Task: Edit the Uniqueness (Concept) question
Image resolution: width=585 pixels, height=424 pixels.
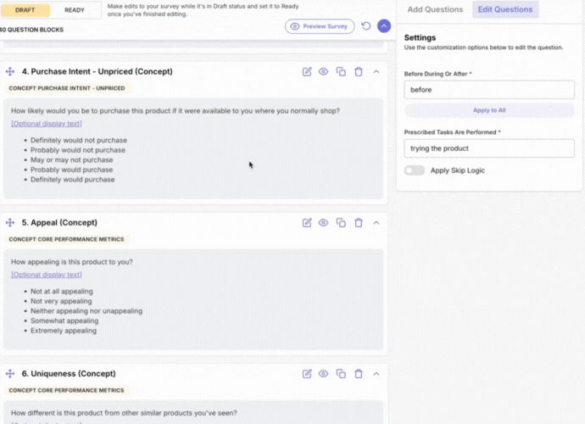Action: pyautogui.click(x=307, y=374)
